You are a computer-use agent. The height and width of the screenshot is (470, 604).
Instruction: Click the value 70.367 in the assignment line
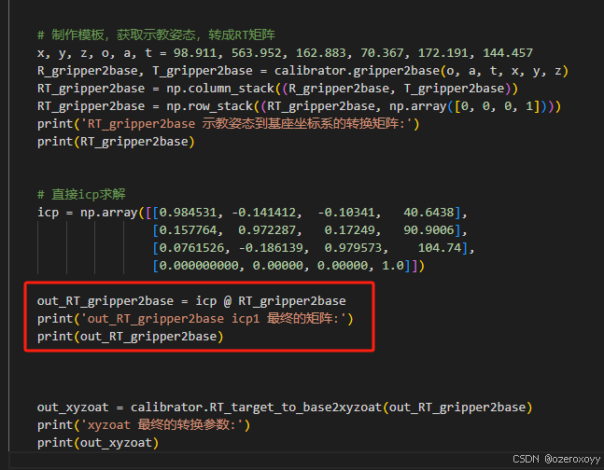[382, 53]
